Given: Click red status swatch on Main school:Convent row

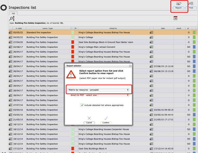Looking at the screenshot, I should (x=73, y=47).
